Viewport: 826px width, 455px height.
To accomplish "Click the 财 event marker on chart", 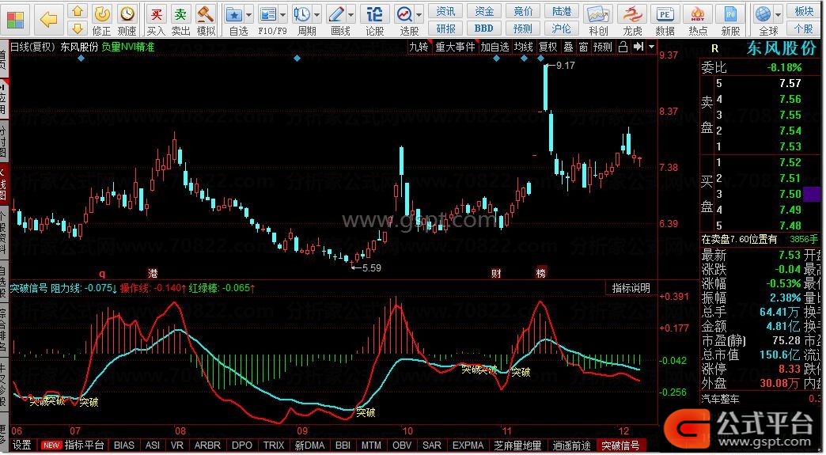I will click(x=496, y=273).
